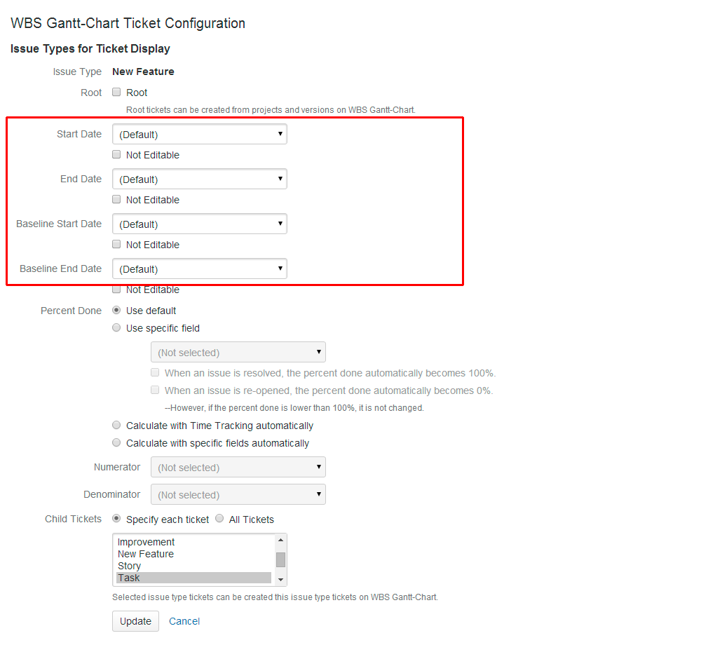Choose Calculate with Time Tracking automatically
701x652 pixels.
coord(117,426)
